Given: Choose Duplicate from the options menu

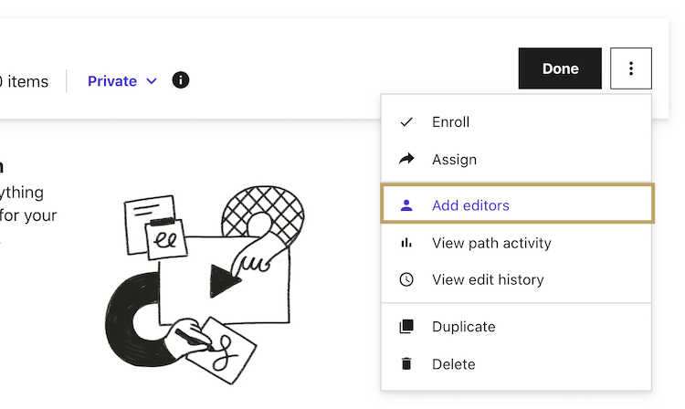Looking at the screenshot, I should 464,327.
